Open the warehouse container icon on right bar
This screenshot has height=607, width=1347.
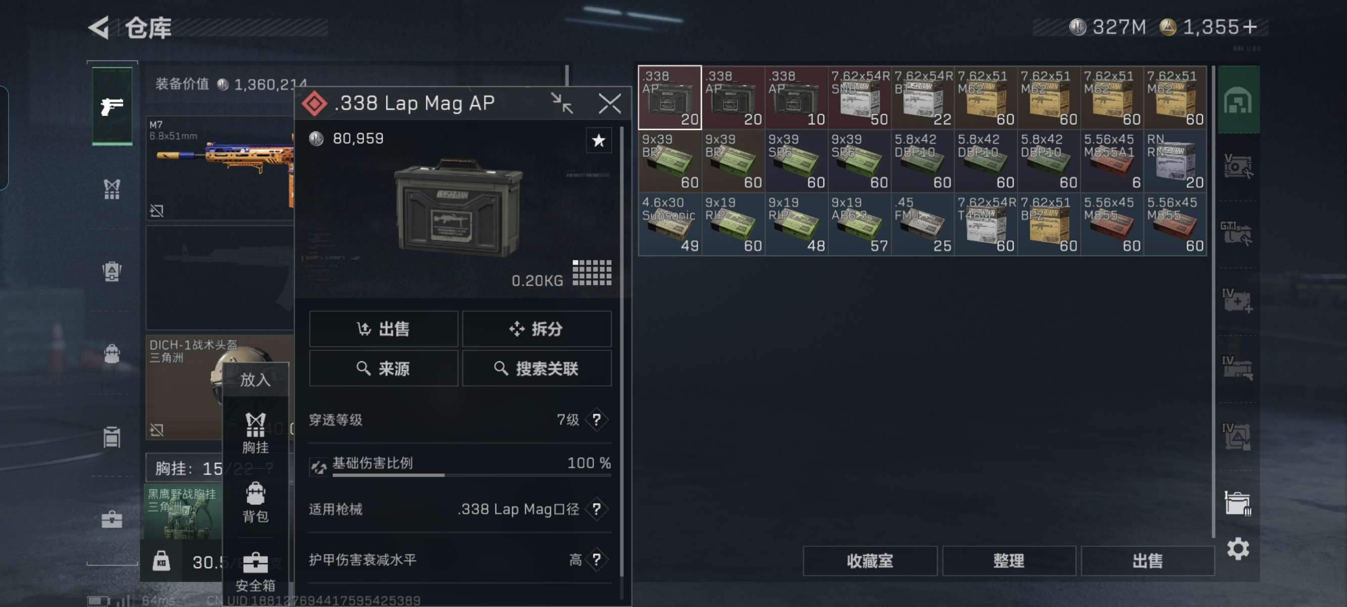coord(1237,503)
